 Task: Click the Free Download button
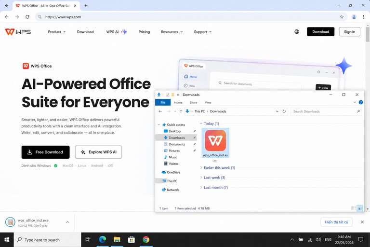tap(46, 152)
